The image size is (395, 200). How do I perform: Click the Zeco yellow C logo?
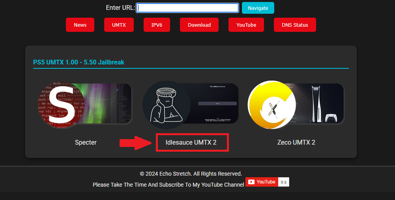coord(271,105)
